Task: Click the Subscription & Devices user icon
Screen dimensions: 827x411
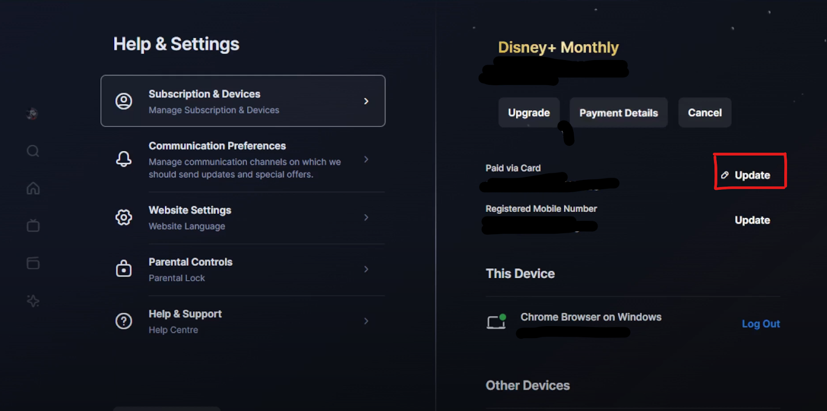Action: coord(124,101)
